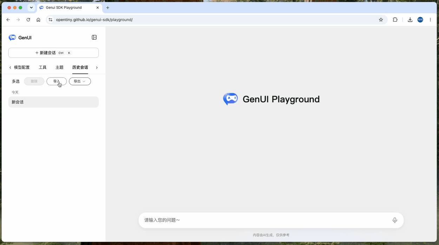Screen dimensions: 439x245
Task: Switch to the 工具 tab
Action: [42, 67]
